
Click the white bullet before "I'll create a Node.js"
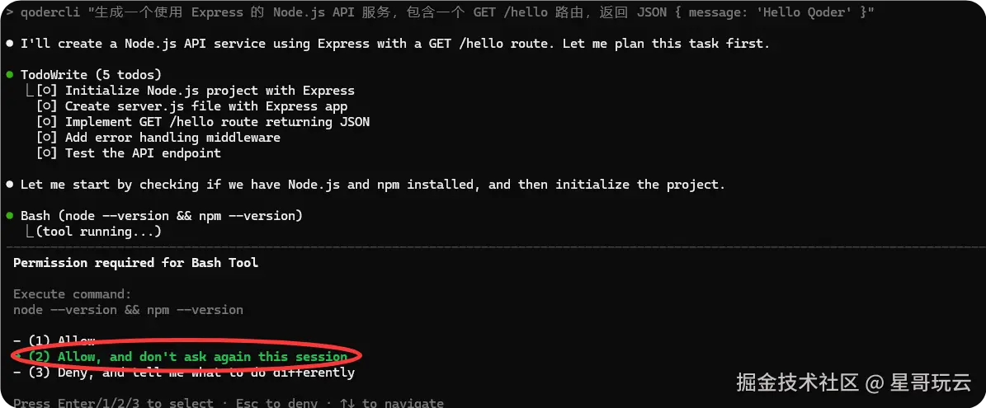tap(9, 44)
